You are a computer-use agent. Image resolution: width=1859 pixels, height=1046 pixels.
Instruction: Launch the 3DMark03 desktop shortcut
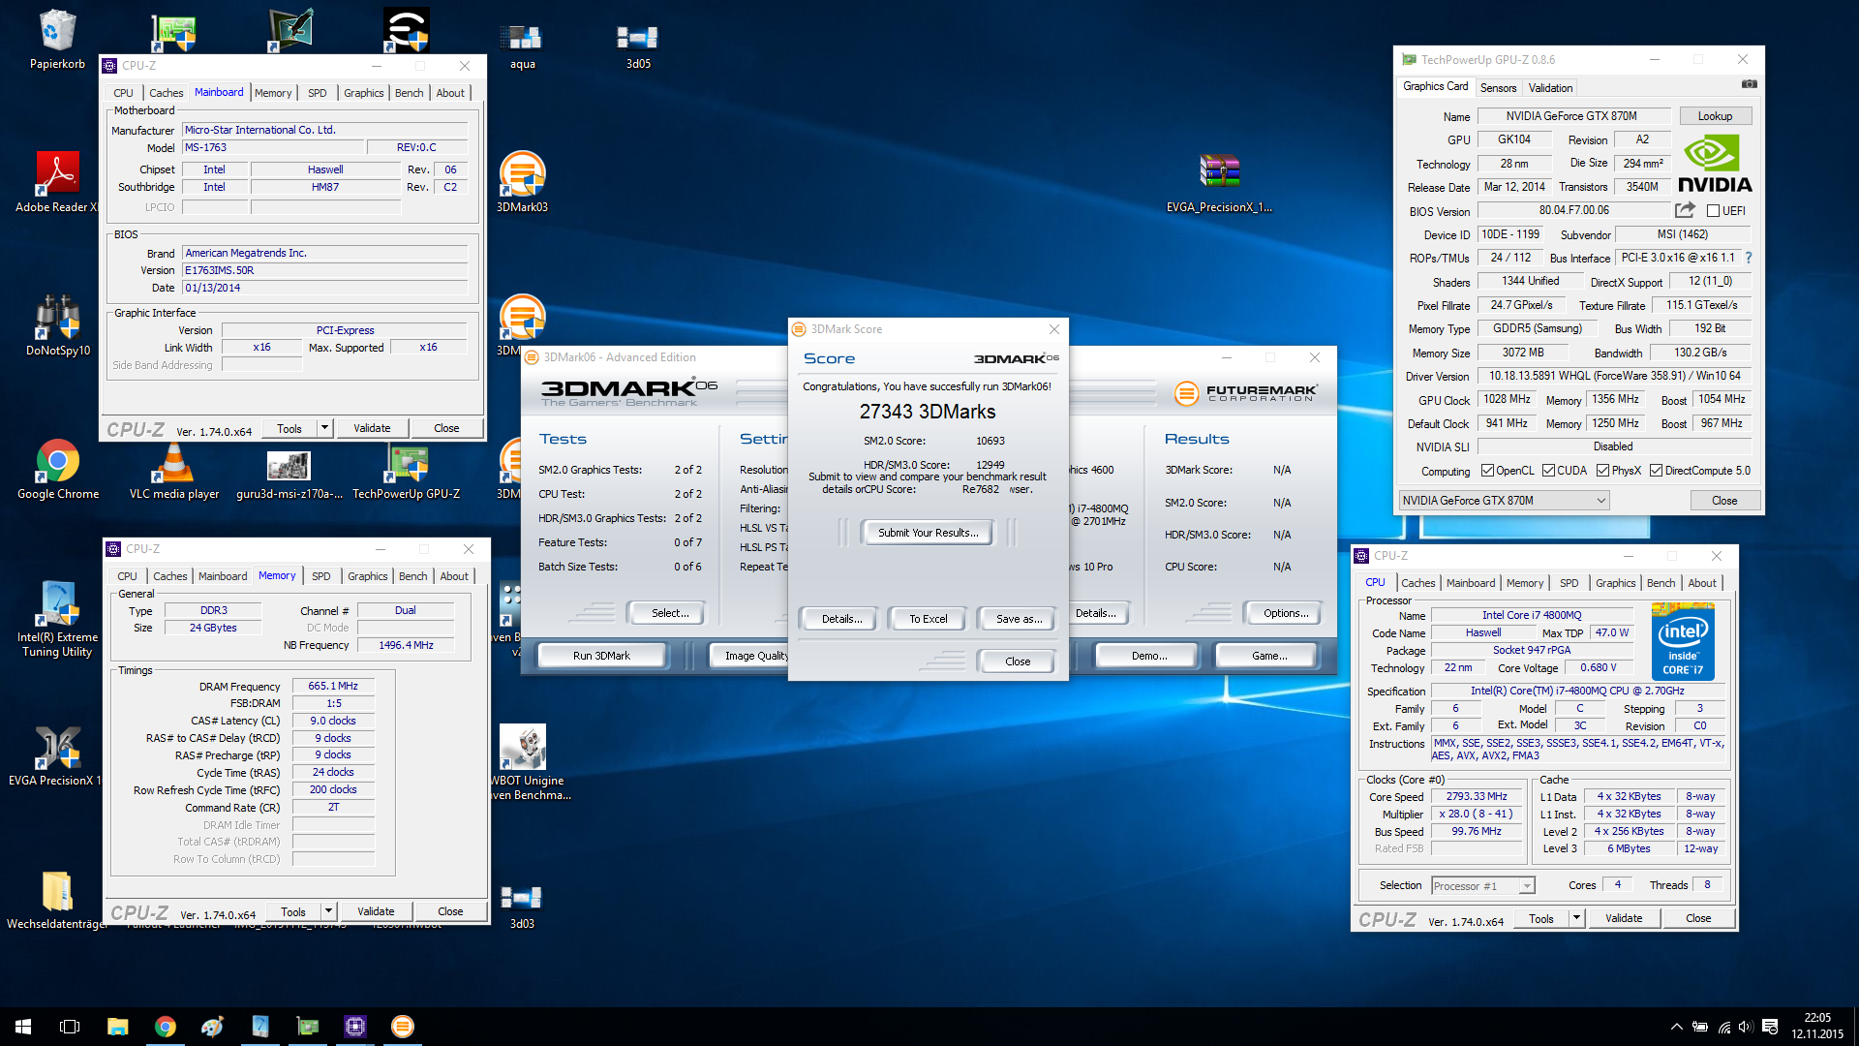[522, 182]
